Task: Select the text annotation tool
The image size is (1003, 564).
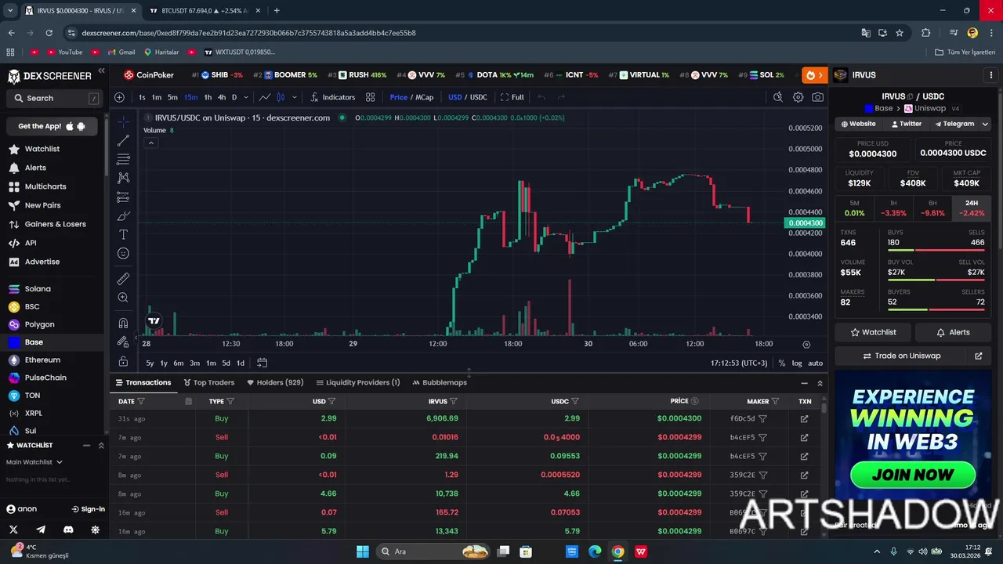Action: pyautogui.click(x=123, y=234)
